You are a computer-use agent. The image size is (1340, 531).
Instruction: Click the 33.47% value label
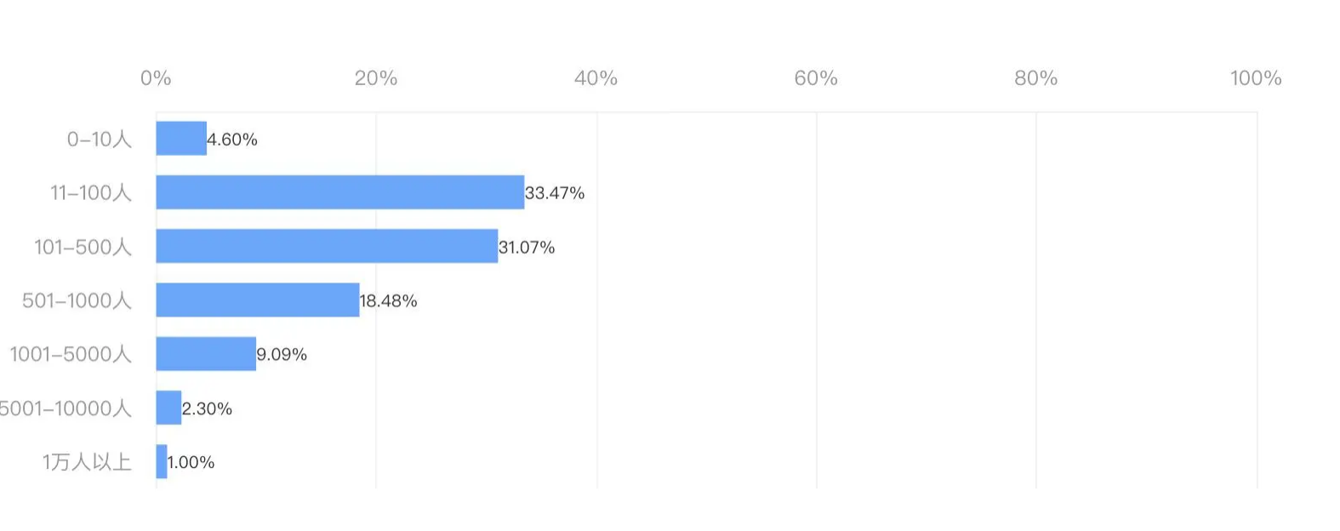pos(555,193)
